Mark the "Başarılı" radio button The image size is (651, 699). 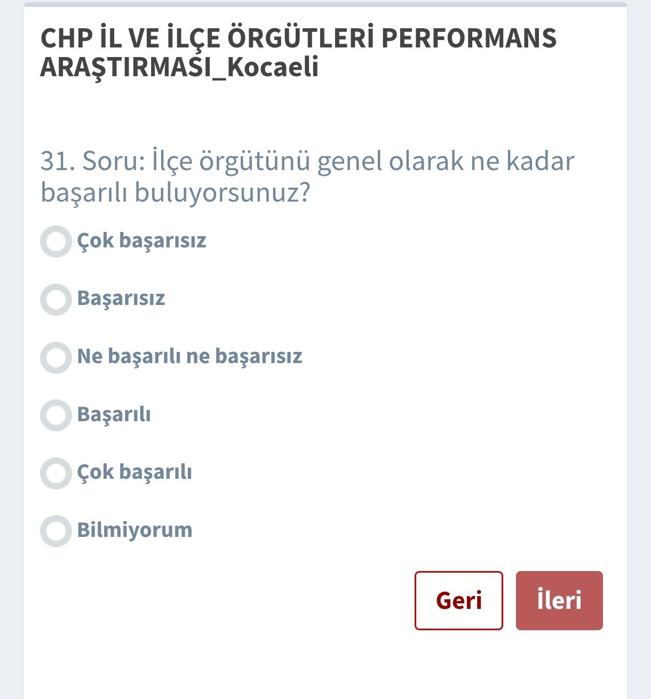pos(56,415)
